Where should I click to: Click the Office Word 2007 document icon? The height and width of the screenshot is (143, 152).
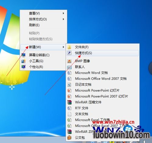click(69, 79)
